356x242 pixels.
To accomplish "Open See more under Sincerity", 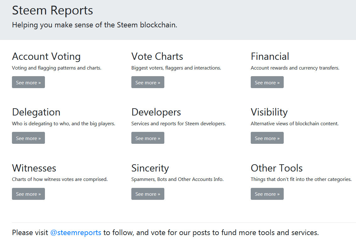I will pyautogui.click(x=148, y=194).
